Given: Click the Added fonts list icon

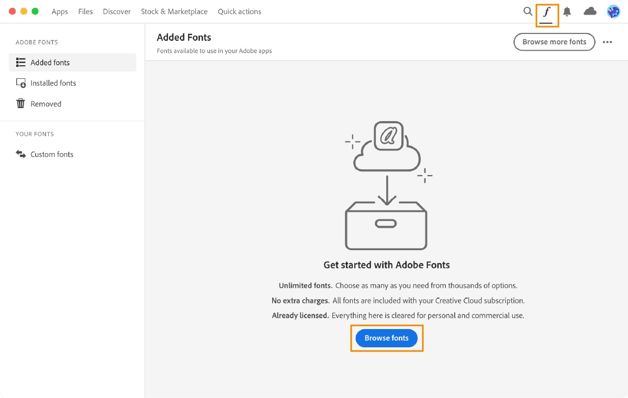Looking at the screenshot, I should point(21,63).
